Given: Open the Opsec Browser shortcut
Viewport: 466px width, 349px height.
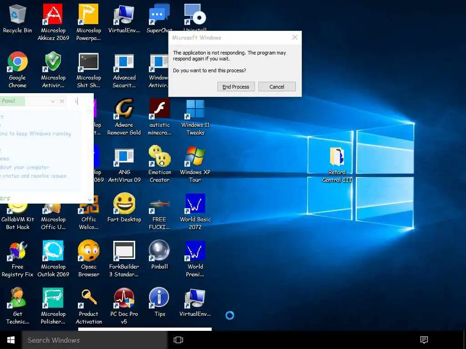Looking at the screenshot, I should click(x=89, y=259).
